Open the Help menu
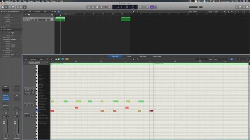 (x=61, y=1)
